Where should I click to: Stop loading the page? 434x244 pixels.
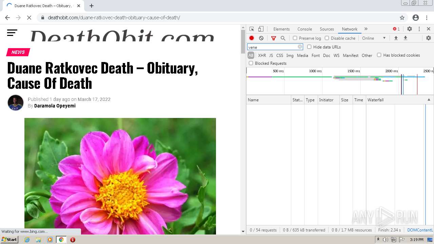[29, 18]
